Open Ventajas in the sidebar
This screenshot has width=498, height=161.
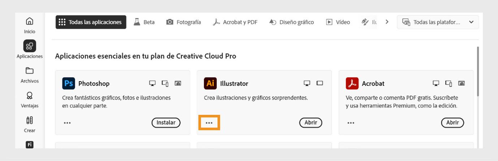tap(30, 100)
